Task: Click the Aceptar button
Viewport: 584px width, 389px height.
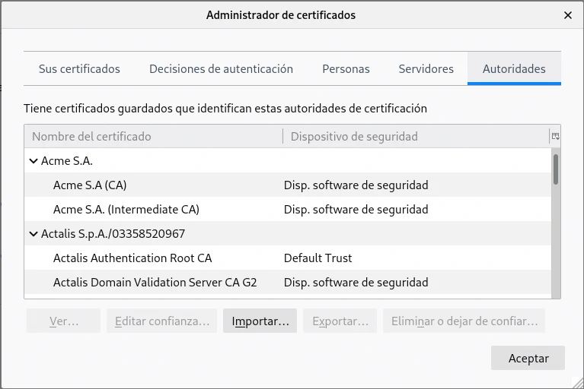Action: click(528, 358)
